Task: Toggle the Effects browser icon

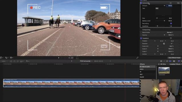Action: 179,61
